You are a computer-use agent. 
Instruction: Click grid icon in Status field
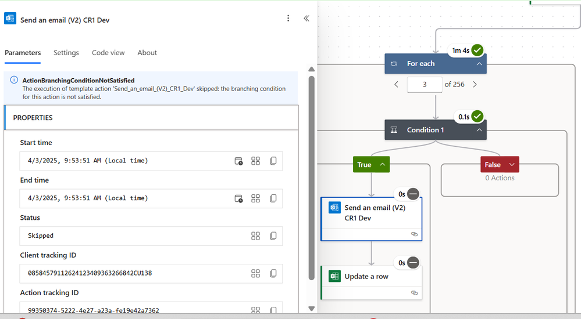tap(255, 236)
